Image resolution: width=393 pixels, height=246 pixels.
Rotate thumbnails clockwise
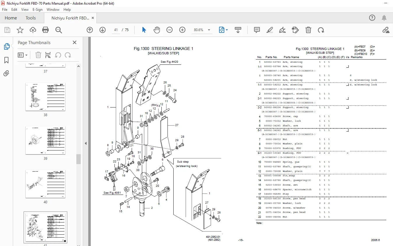68,55
